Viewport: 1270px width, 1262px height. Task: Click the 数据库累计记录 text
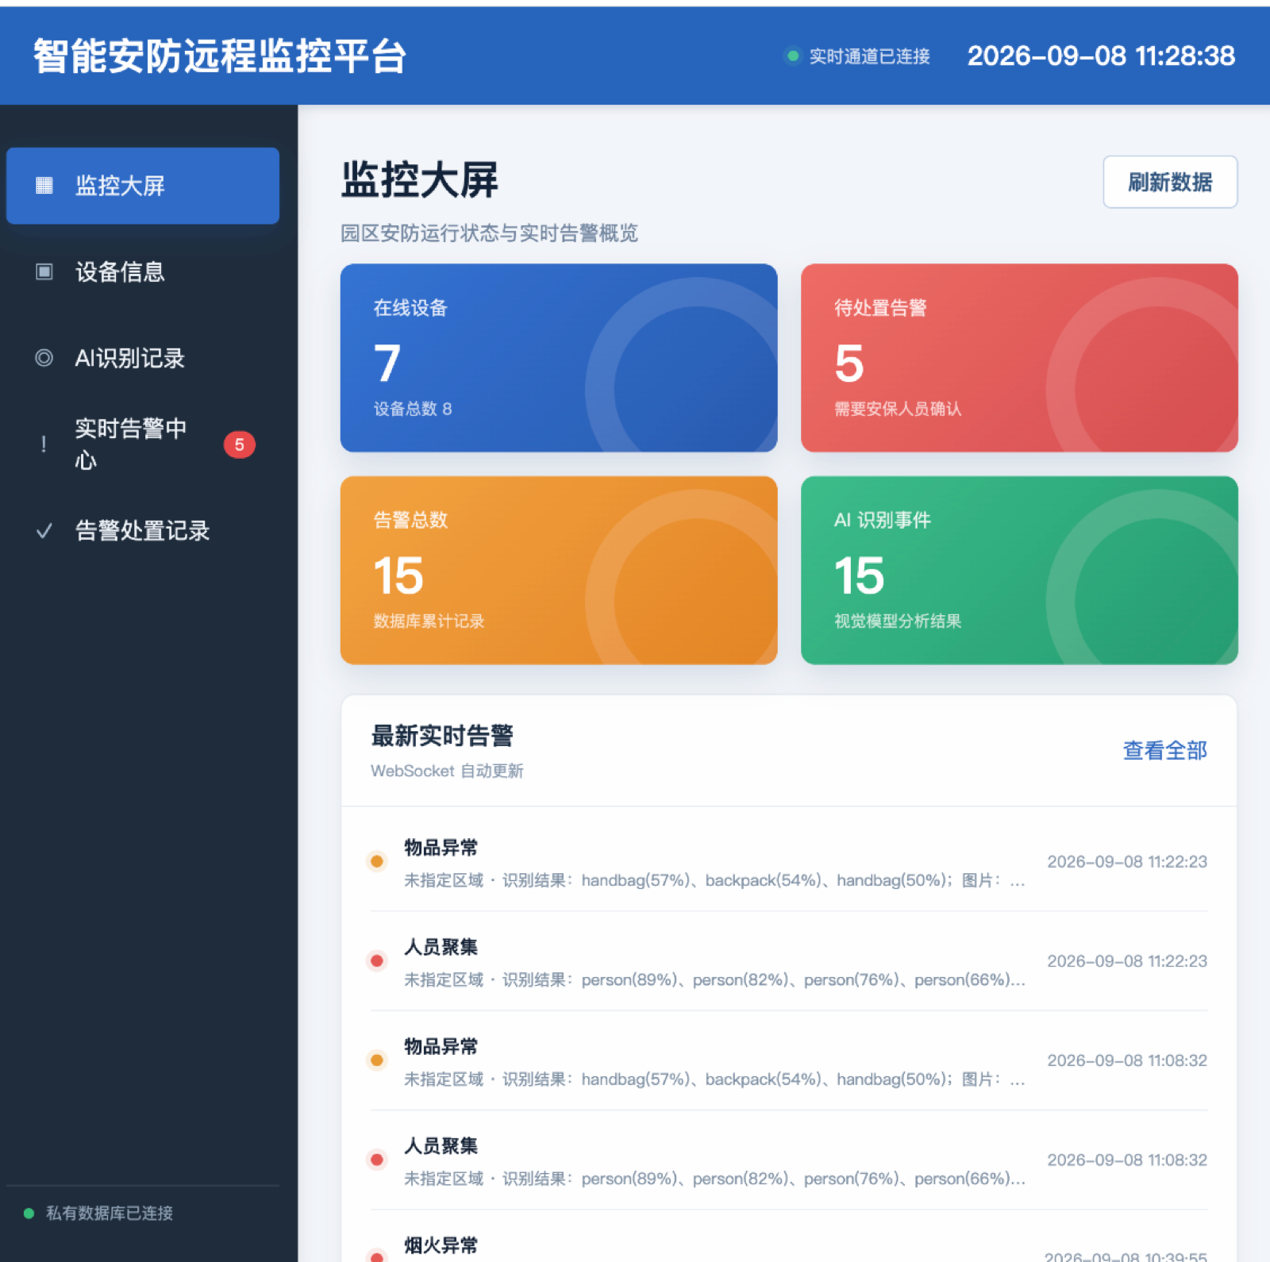[x=429, y=621]
